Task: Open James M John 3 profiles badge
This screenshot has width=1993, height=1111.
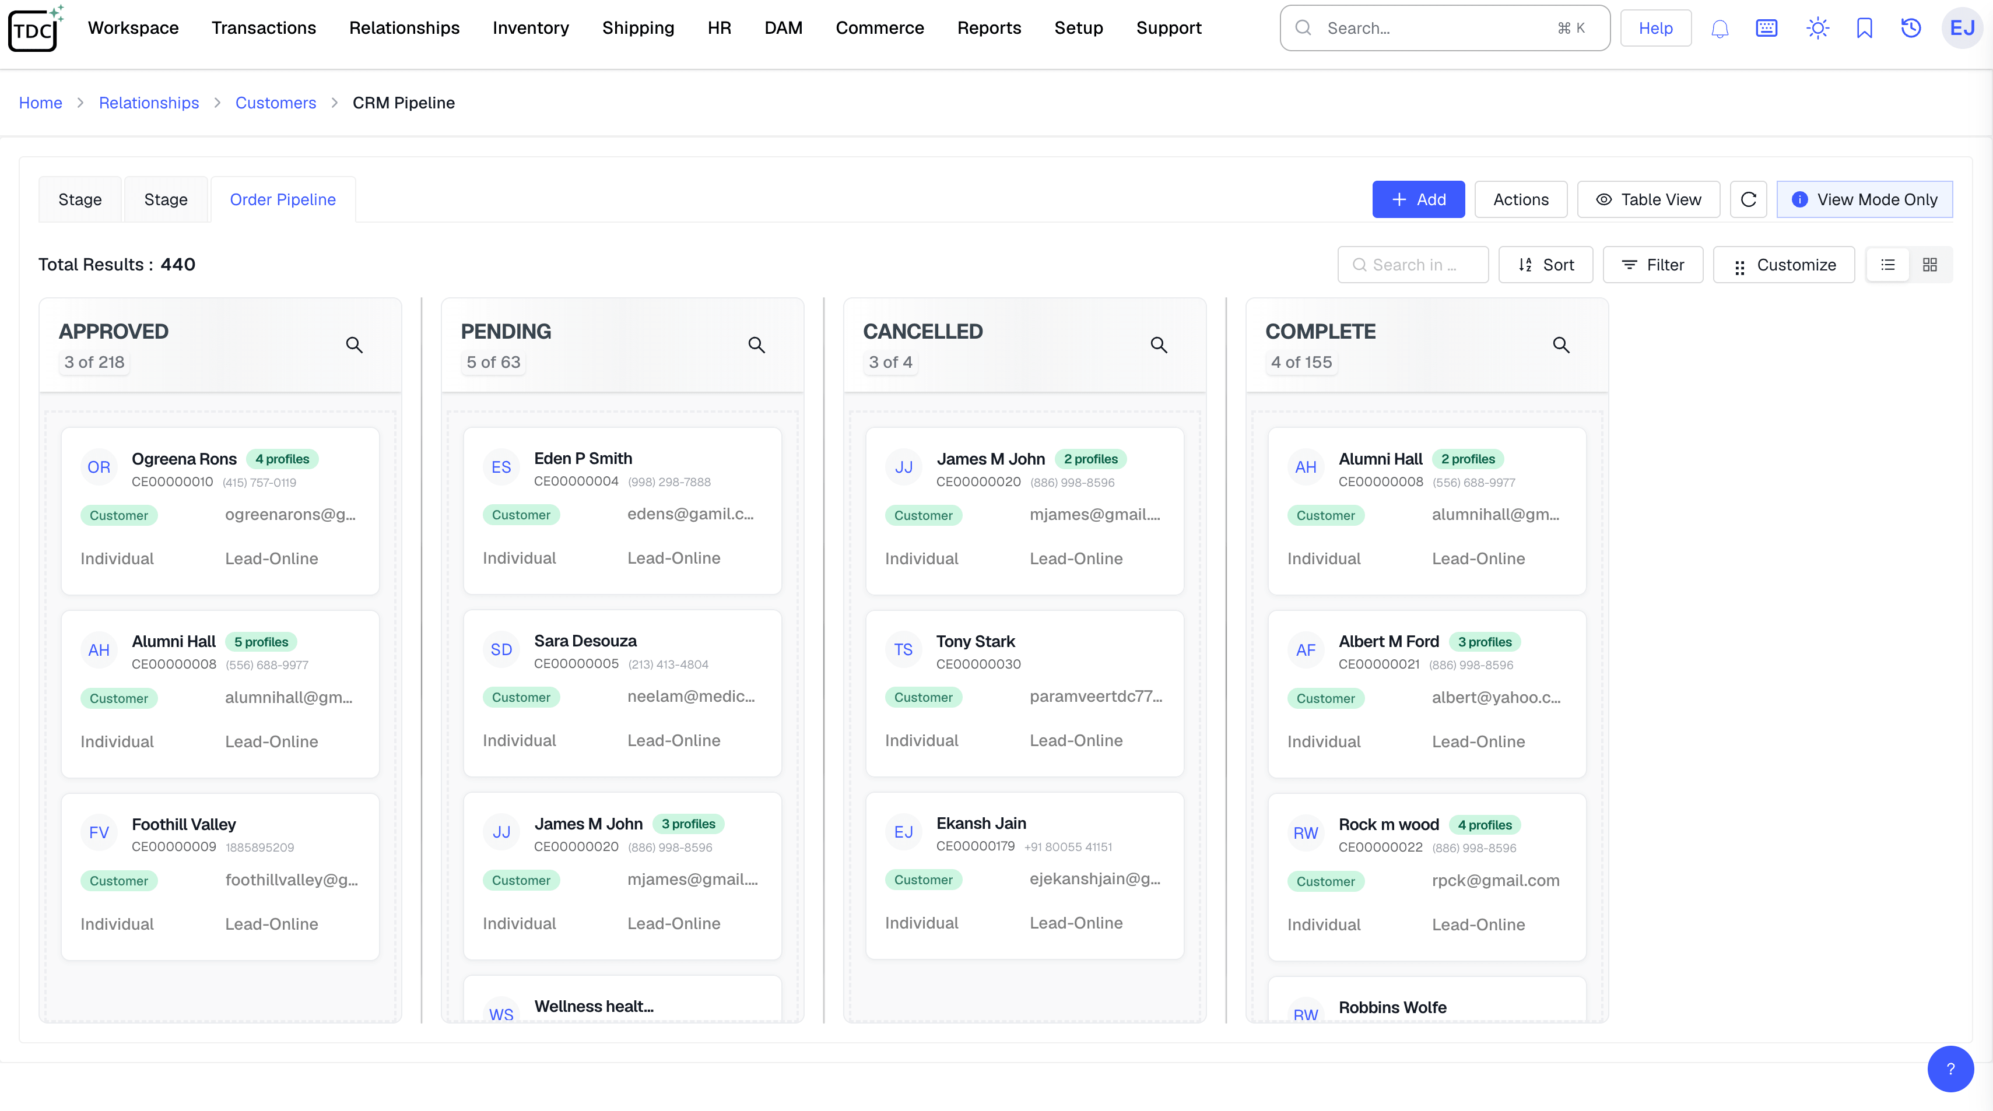Action: (x=689, y=824)
